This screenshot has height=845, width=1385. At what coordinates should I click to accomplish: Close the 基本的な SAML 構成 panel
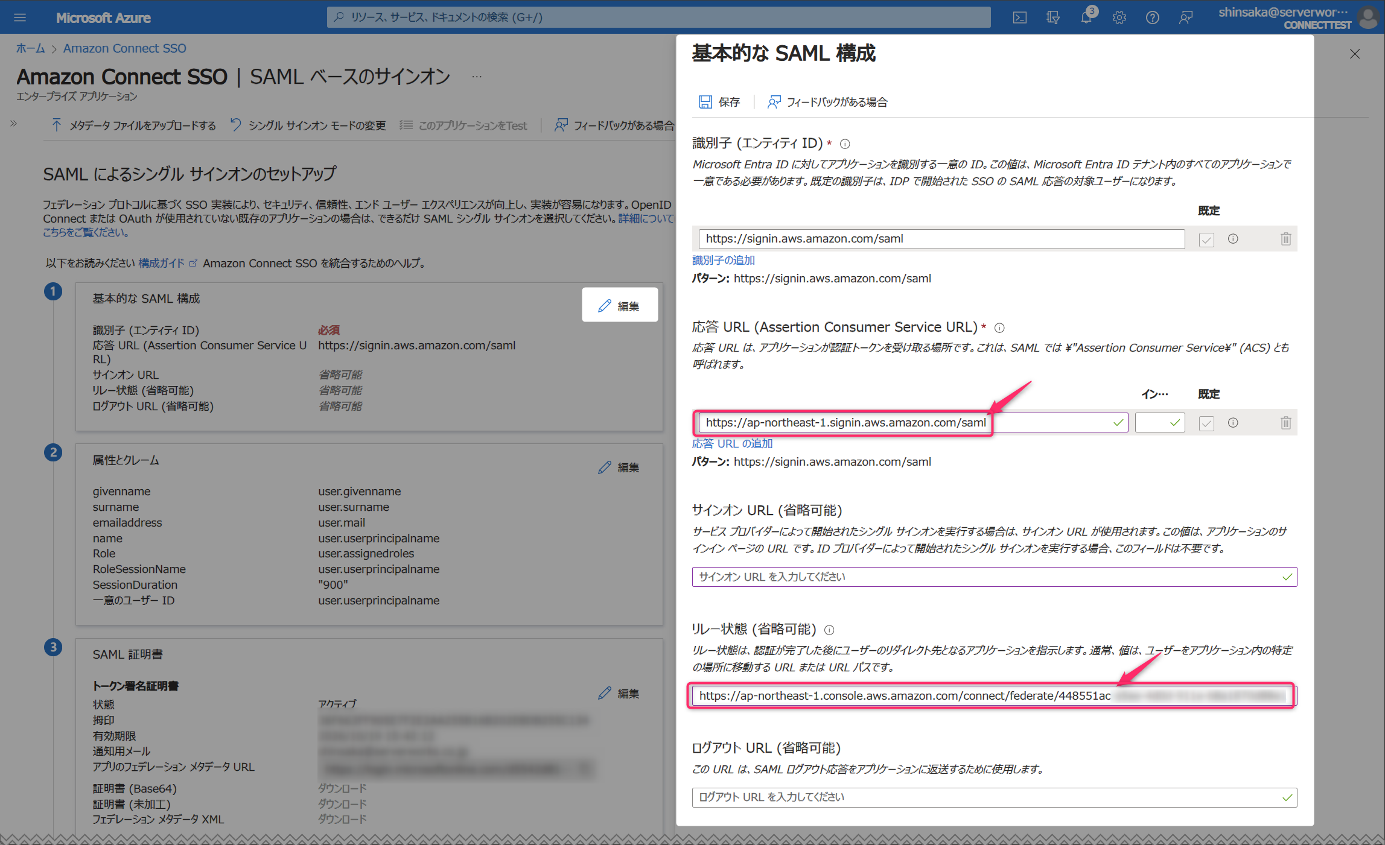pos(1355,54)
